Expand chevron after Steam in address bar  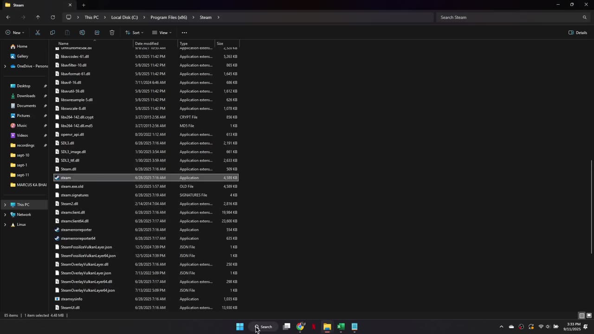pyautogui.click(x=219, y=17)
